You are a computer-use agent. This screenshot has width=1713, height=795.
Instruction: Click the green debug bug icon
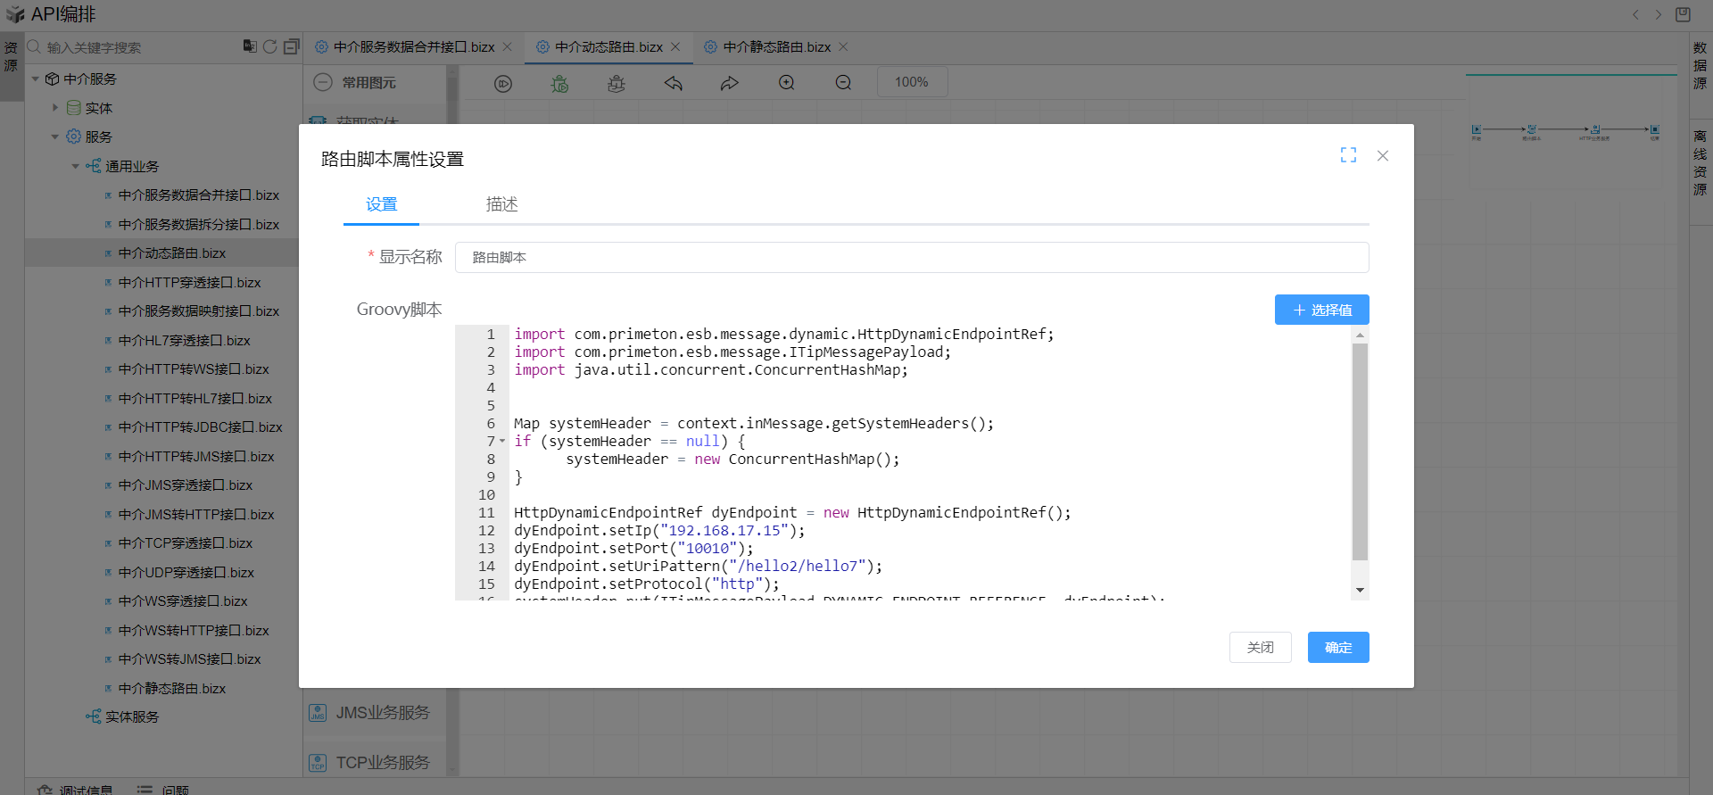point(559,83)
